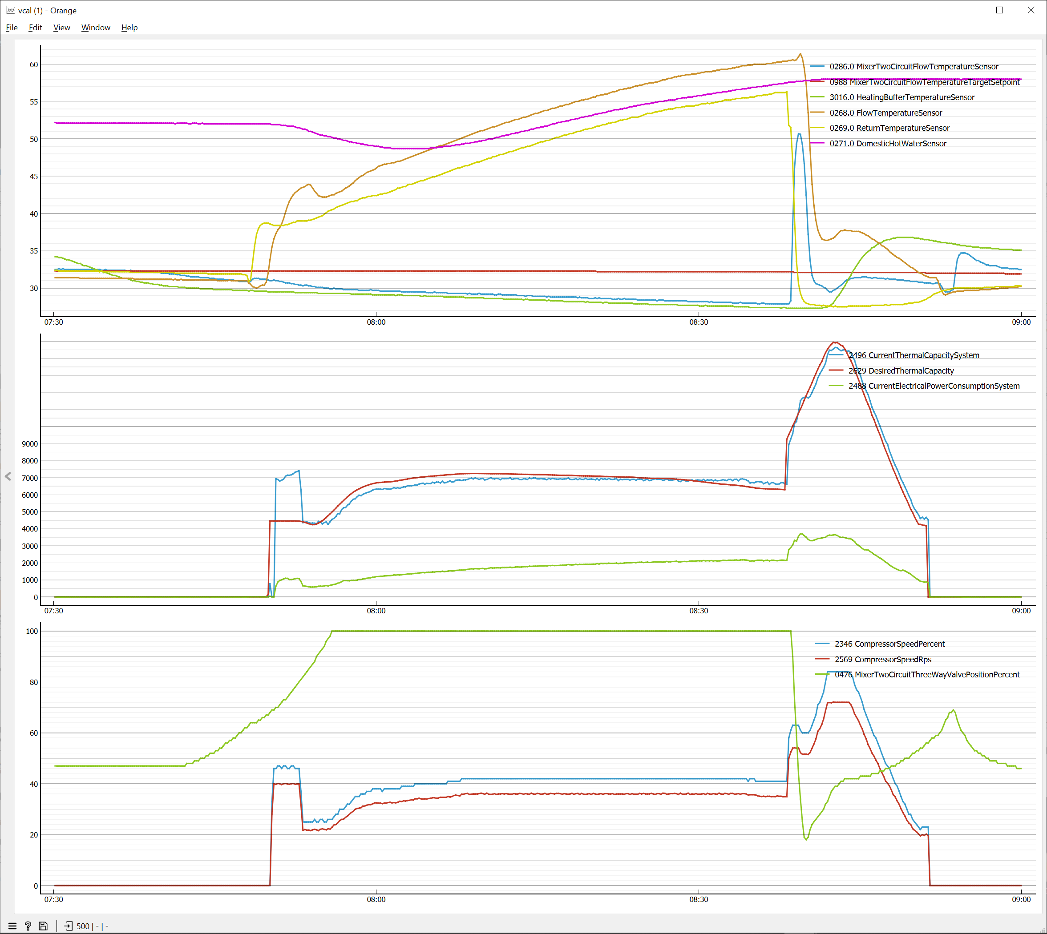The image size is (1047, 934).
Task: Open the File menu
Action: pyautogui.click(x=12, y=28)
